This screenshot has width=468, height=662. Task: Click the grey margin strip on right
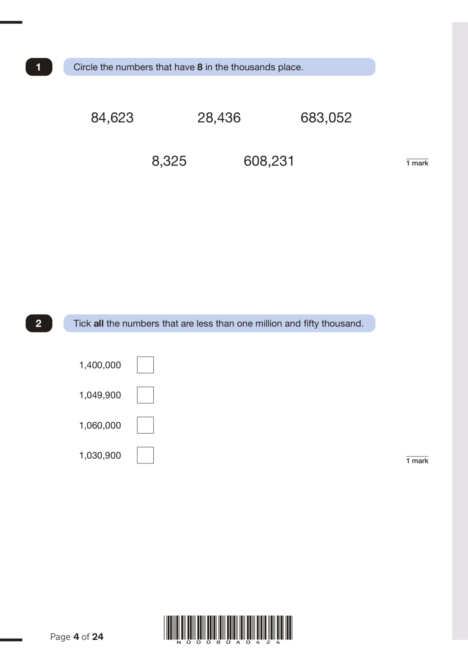(460, 331)
